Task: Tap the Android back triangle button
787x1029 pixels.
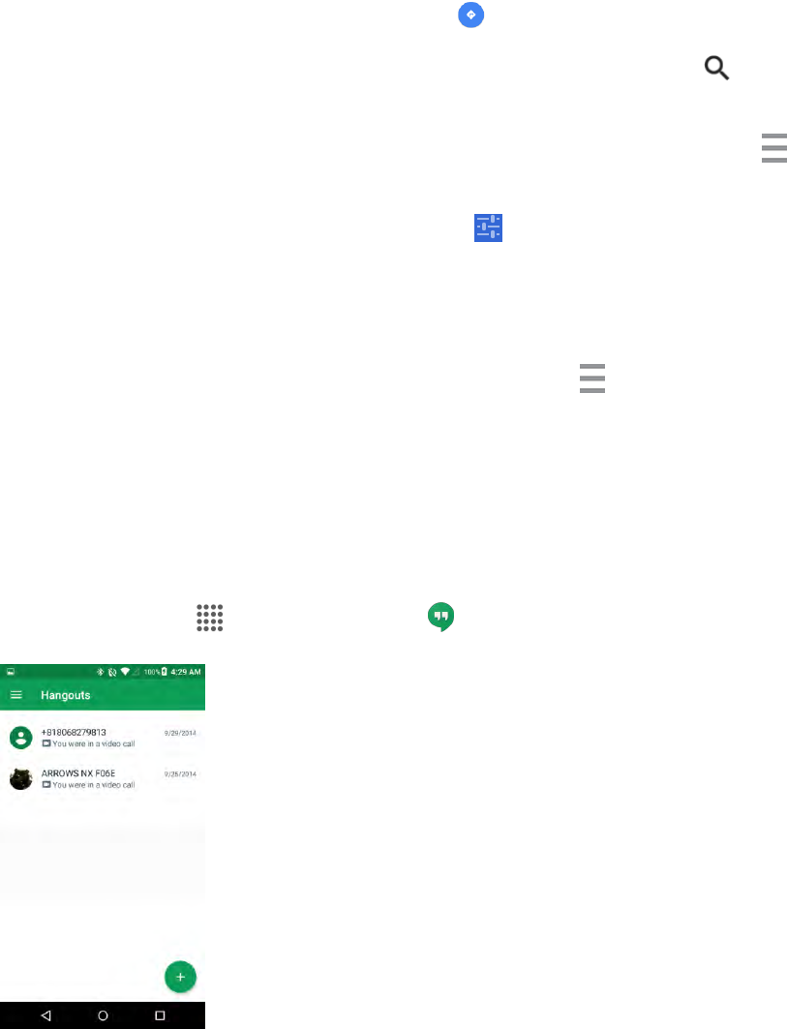Action: click(x=45, y=1015)
